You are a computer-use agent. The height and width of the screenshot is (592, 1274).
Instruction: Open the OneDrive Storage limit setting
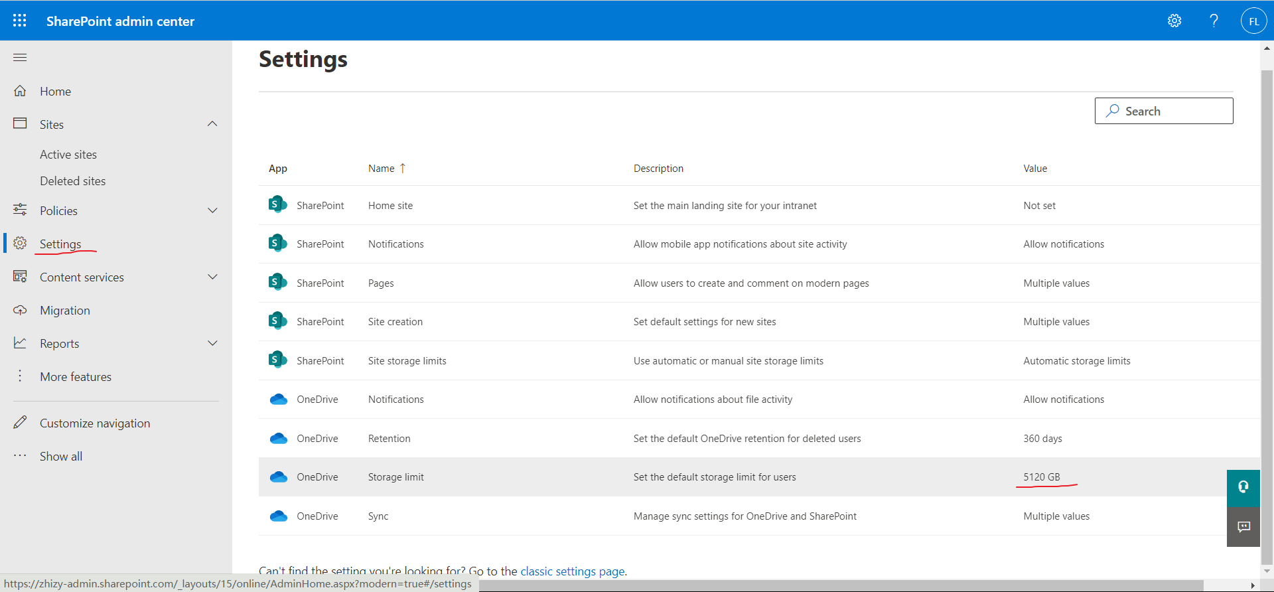pos(395,477)
